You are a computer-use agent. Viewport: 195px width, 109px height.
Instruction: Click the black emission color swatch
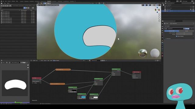click(x=74, y=91)
